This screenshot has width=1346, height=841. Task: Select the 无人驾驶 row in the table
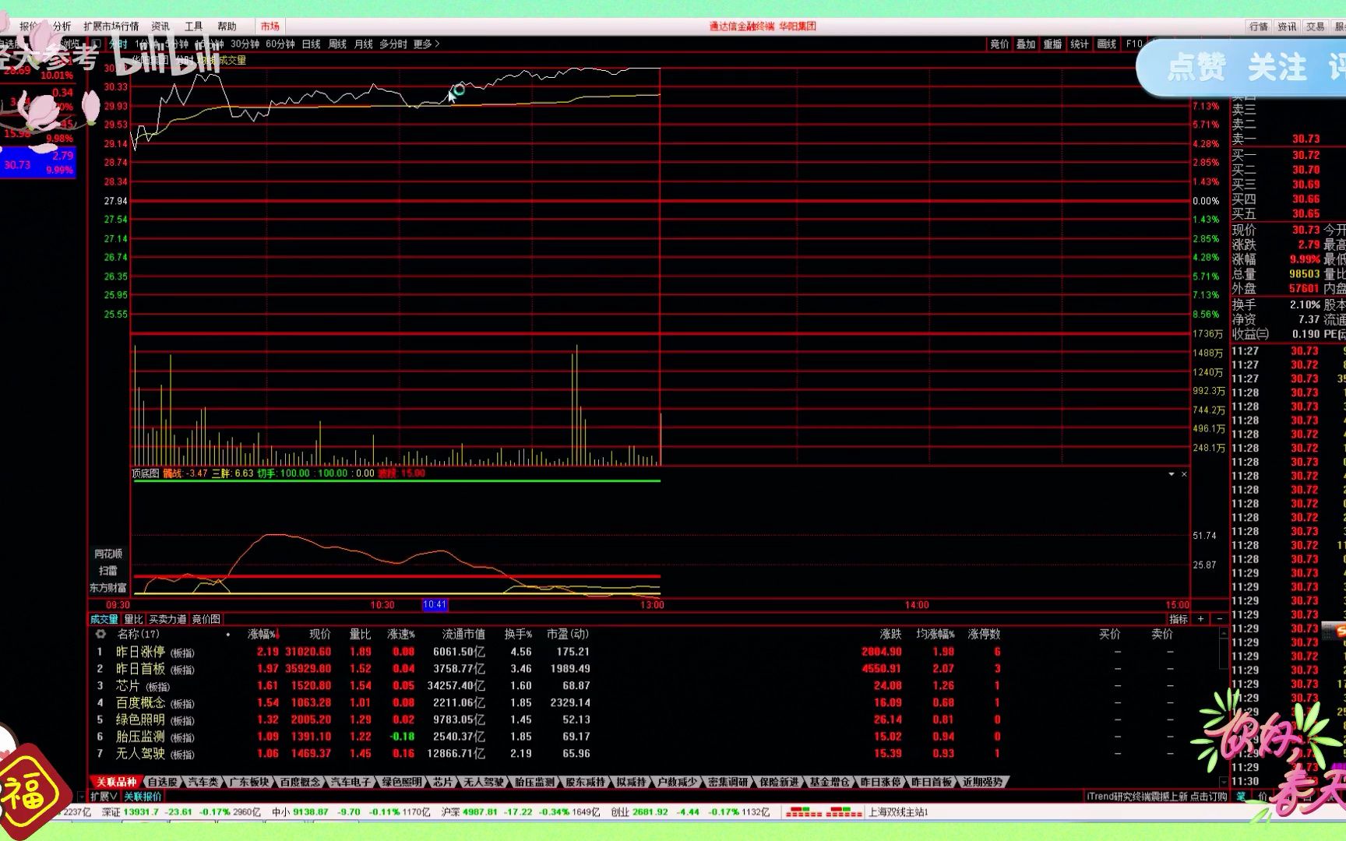(x=654, y=754)
